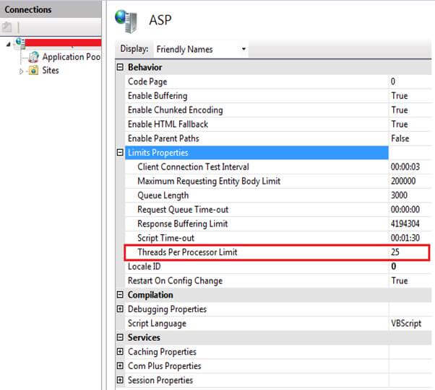The width and height of the screenshot is (435, 390).
Task: Click the Compilation section header text
Action: 150,295
